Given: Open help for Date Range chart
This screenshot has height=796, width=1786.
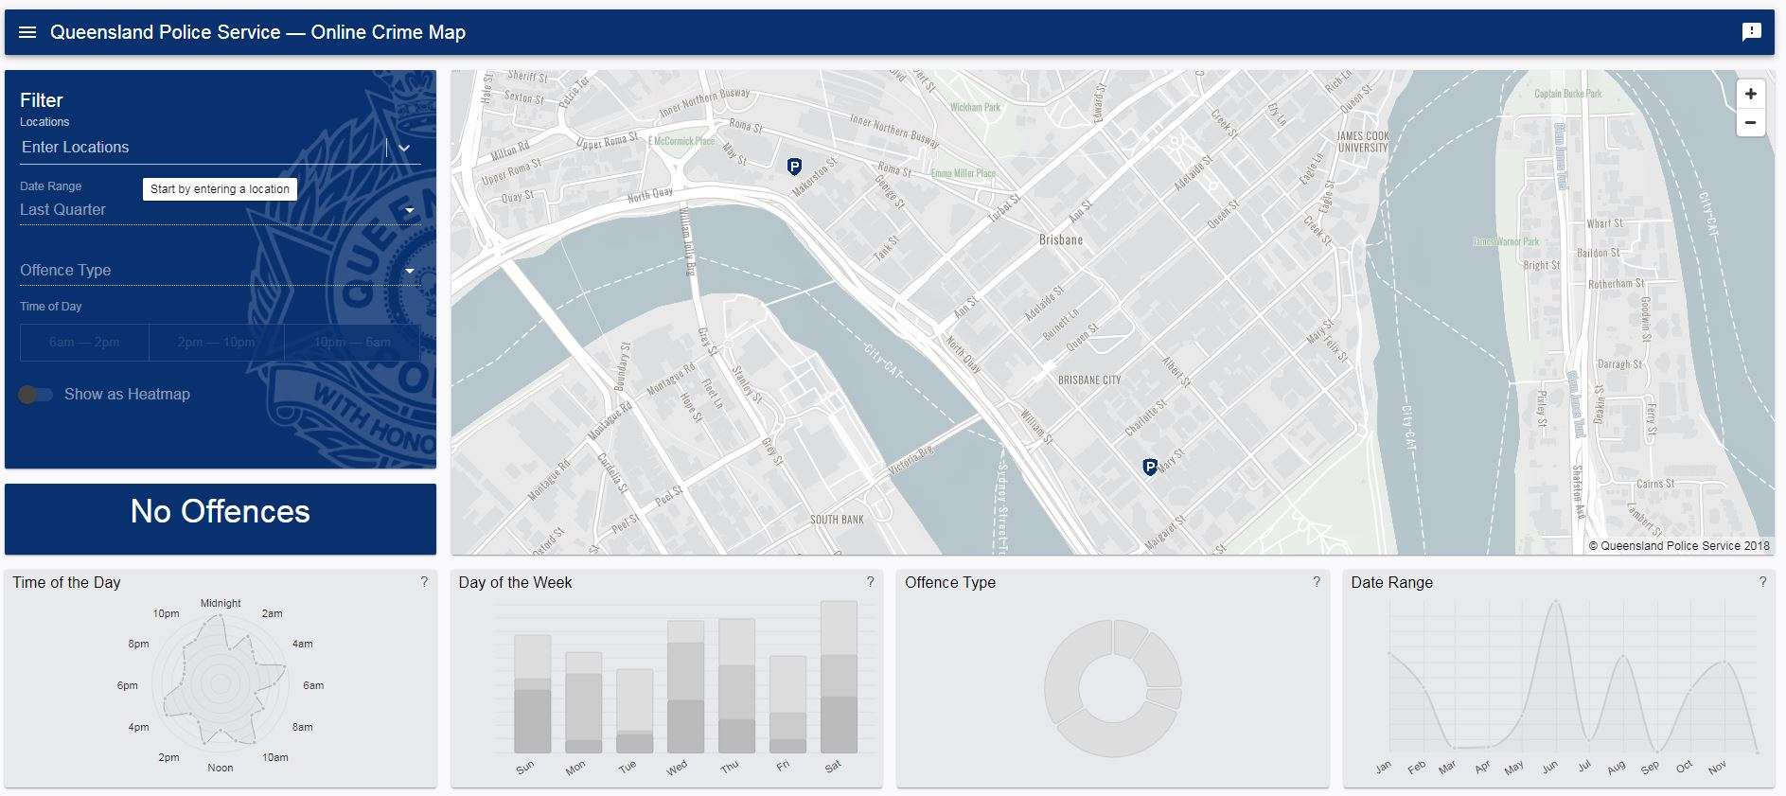Looking at the screenshot, I should click(1762, 582).
